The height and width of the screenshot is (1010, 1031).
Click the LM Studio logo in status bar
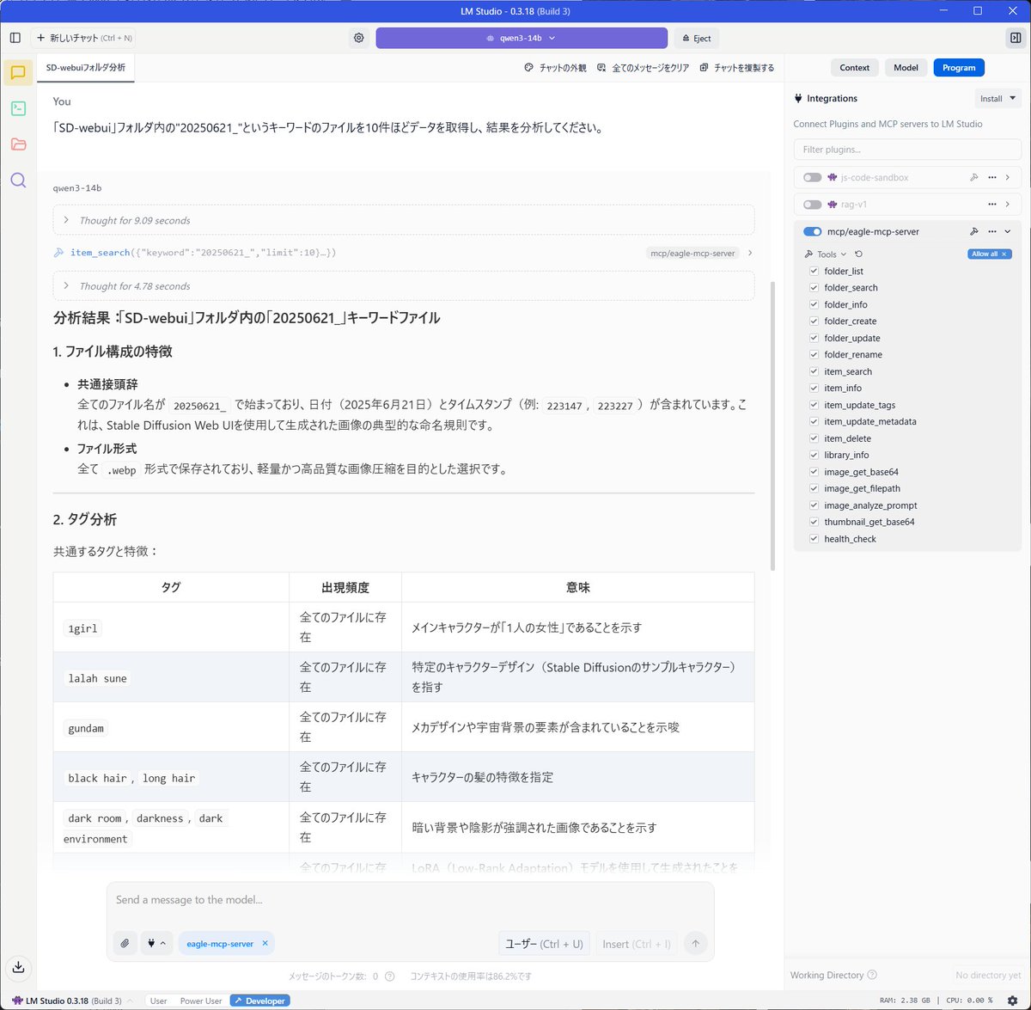click(x=17, y=1001)
